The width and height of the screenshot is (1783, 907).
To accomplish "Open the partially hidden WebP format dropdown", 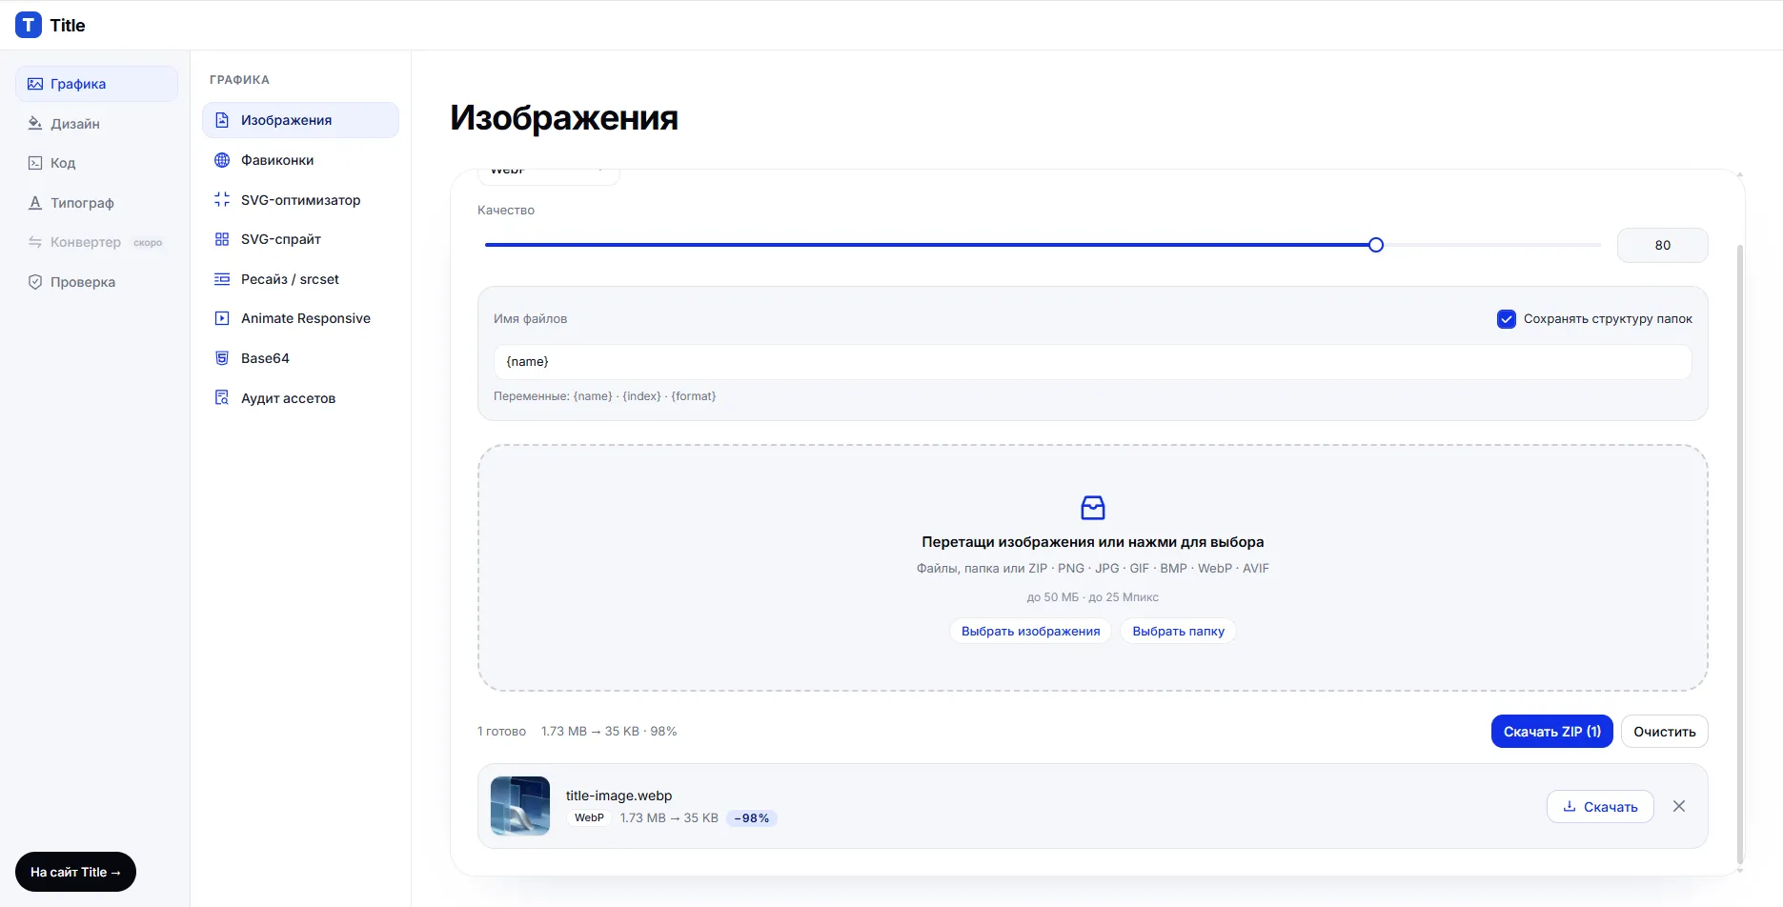I will (x=548, y=175).
